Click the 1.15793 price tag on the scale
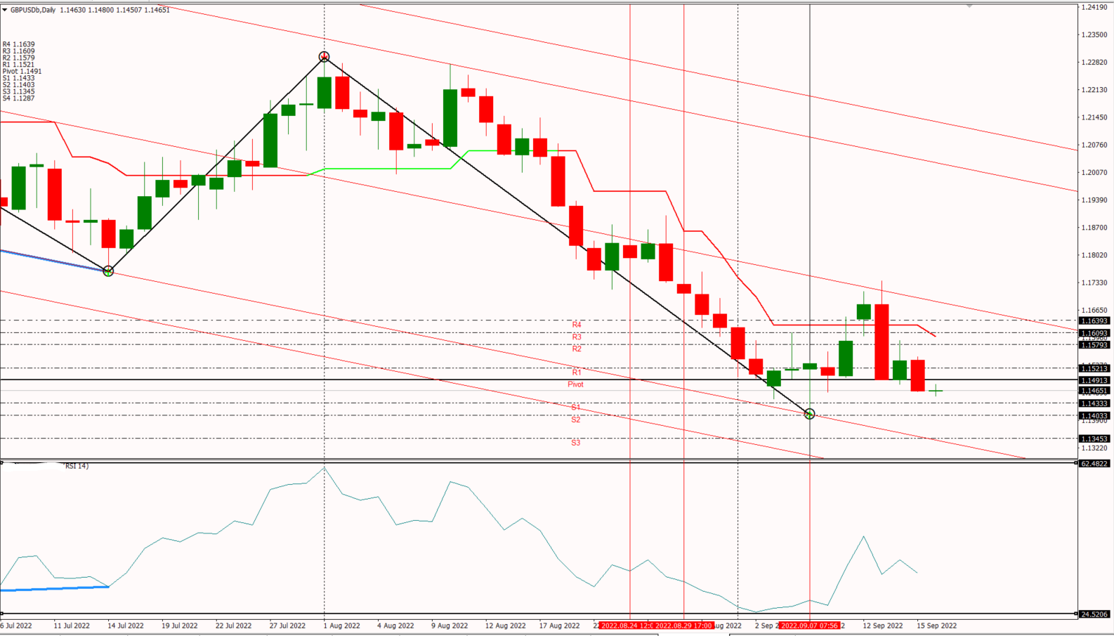The width and height of the screenshot is (1114, 636). click(x=1094, y=345)
